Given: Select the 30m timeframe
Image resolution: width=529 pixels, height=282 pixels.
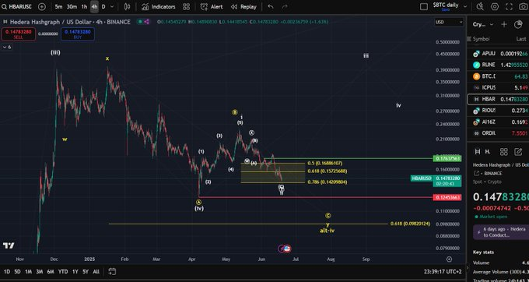Looking at the screenshot, I should click(72, 7).
